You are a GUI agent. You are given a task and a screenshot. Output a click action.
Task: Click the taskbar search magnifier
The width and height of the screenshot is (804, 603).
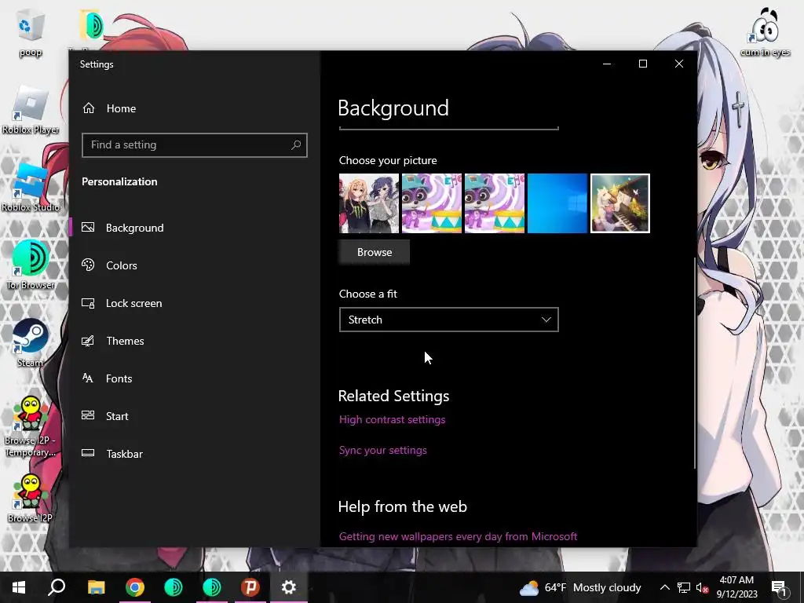57,587
